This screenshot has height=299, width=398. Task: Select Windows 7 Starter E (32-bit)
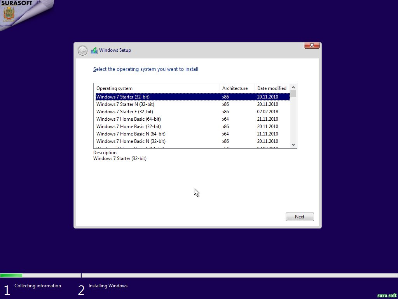click(x=193, y=112)
